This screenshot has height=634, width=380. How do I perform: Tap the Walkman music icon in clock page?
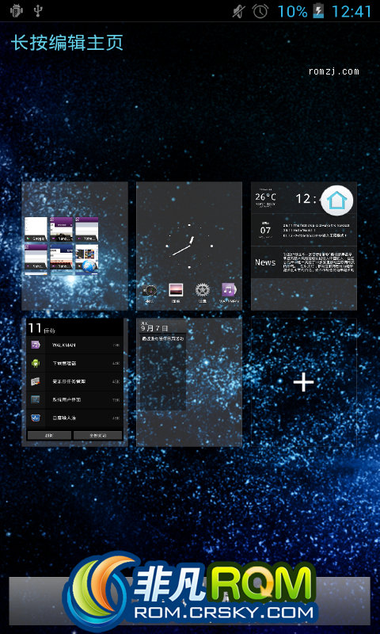[x=229, y=290]
